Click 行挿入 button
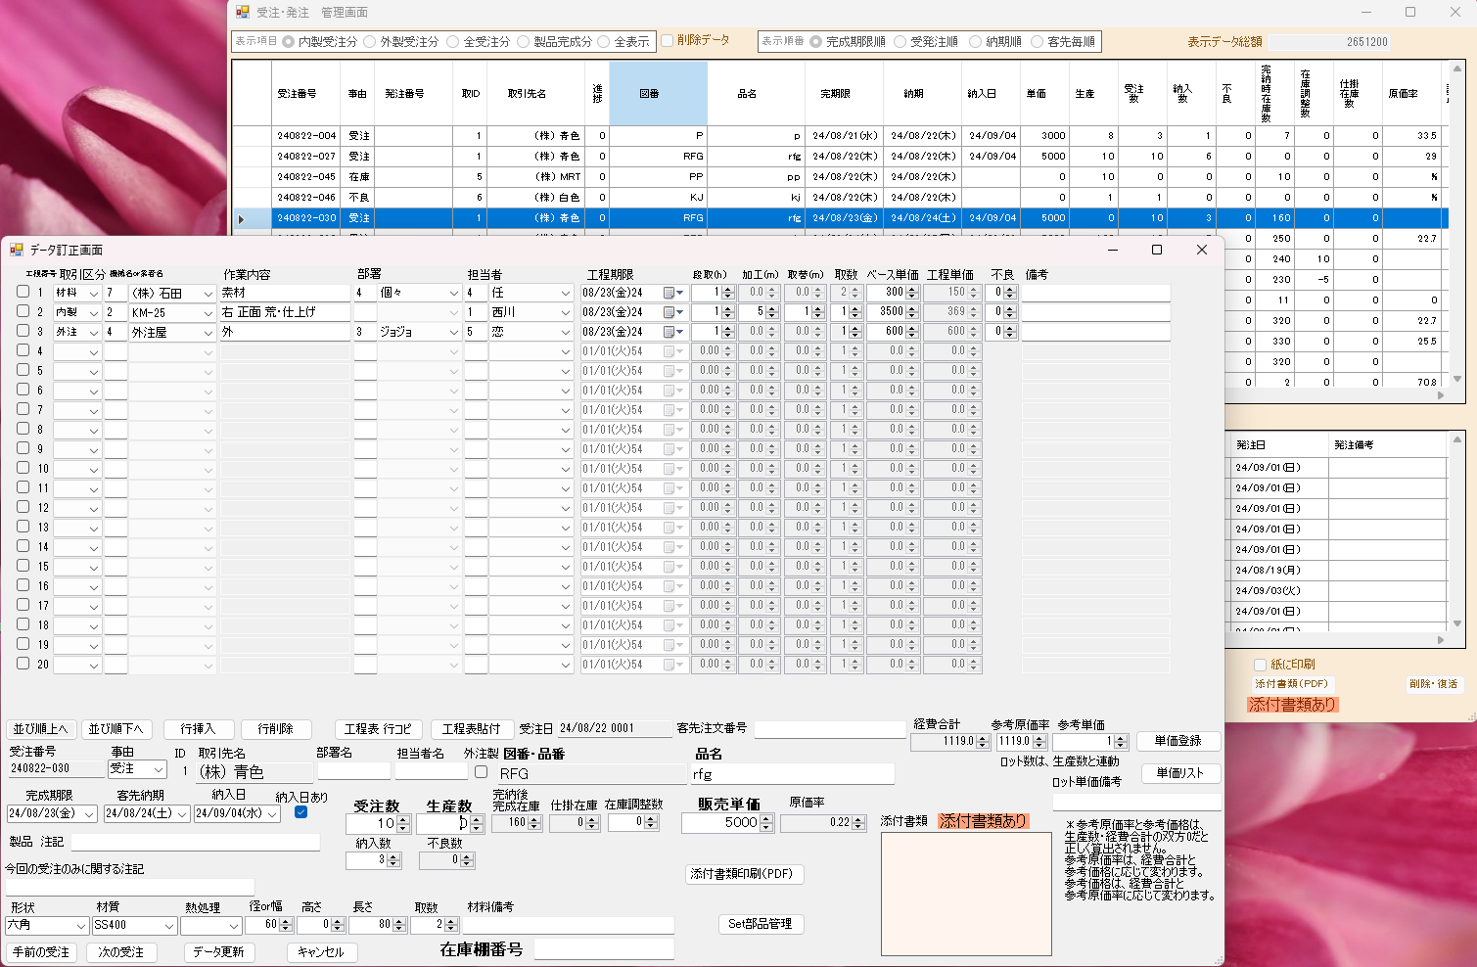Screen dimensions: 1477x967 tap(198, 729)
